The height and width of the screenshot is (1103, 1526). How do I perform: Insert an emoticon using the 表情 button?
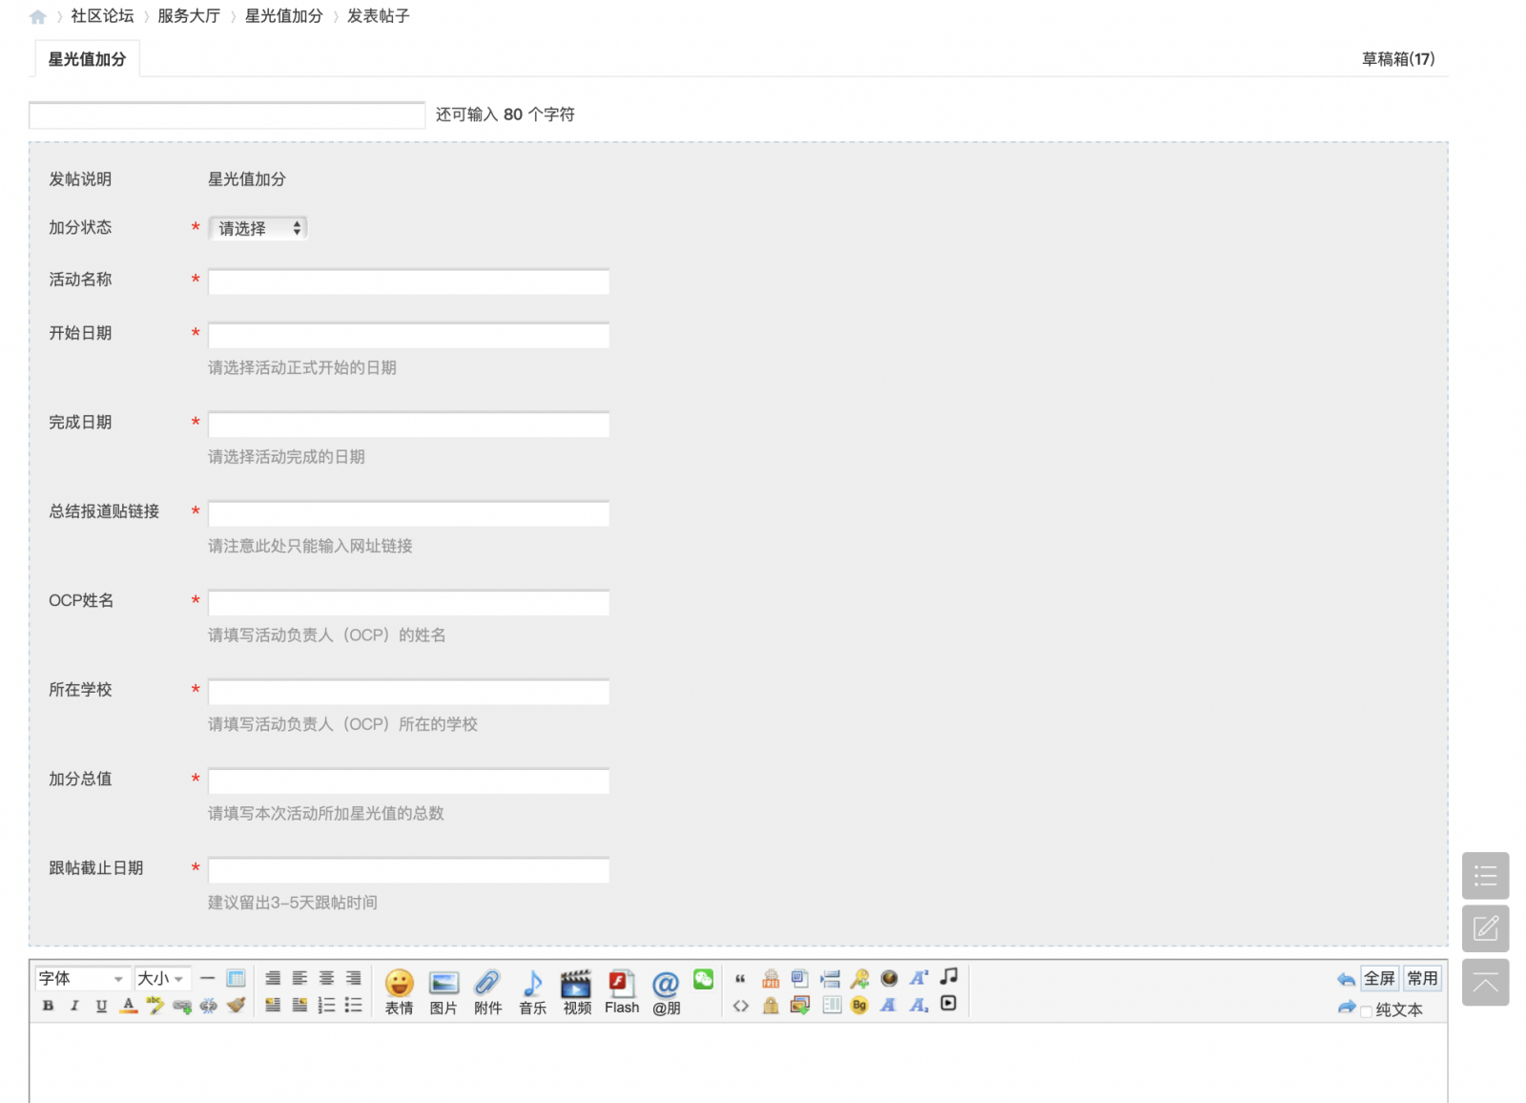coord(399,989)
